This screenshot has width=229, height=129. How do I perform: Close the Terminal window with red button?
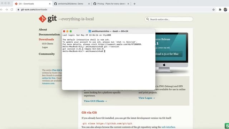pyautogui.click(x=64, y=31)
